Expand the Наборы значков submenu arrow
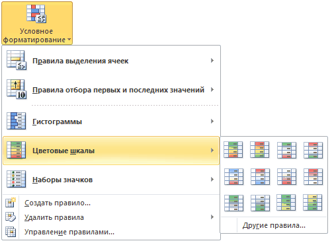The height and width of the screenshot is (243, 332). (x=212, y=180)
